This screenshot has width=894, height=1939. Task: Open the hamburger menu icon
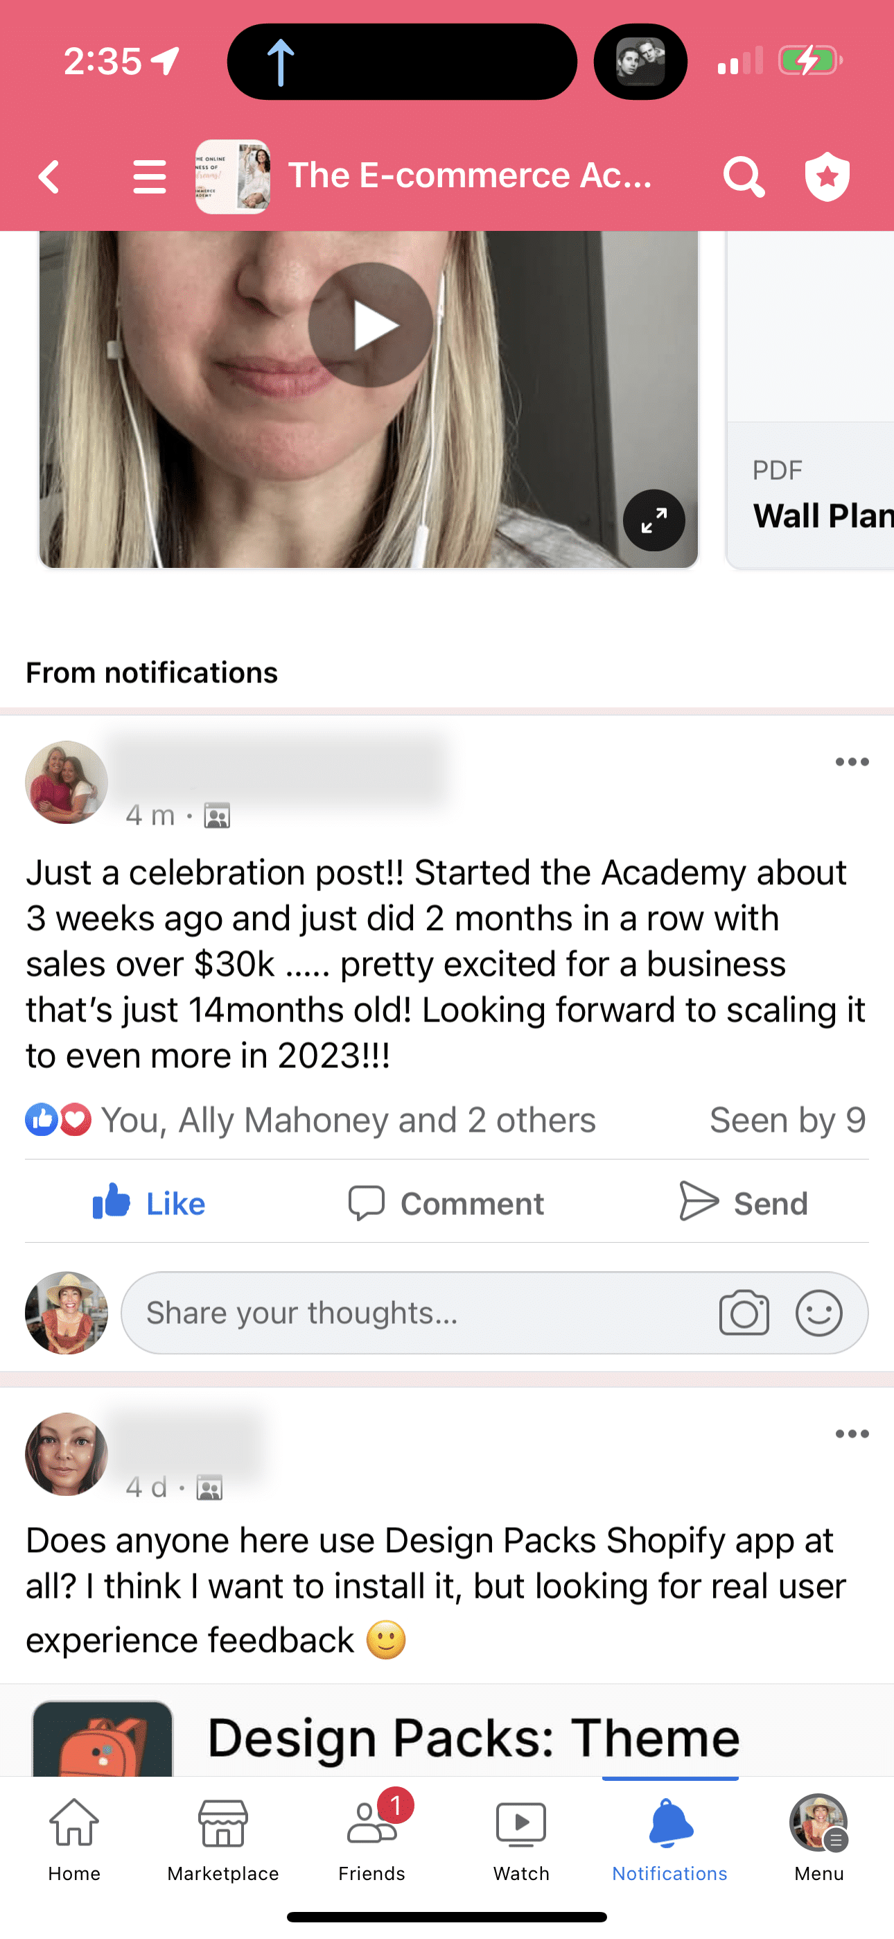tap(149, 177)
